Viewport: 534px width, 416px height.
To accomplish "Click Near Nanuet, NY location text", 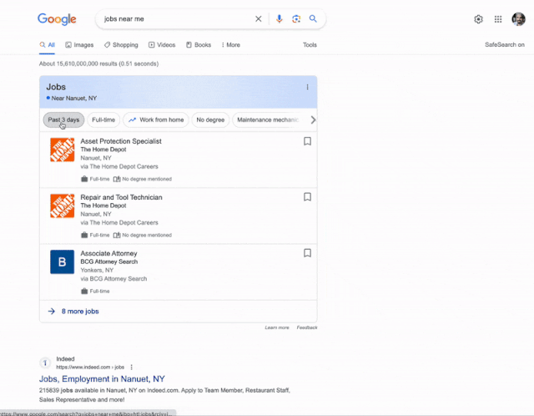I will coord(74,99).
